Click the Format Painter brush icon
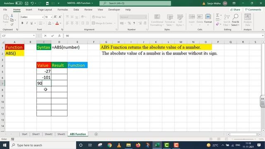Viewport: 265px width, 149px height. pyautogui.click(x=12, y=25)
